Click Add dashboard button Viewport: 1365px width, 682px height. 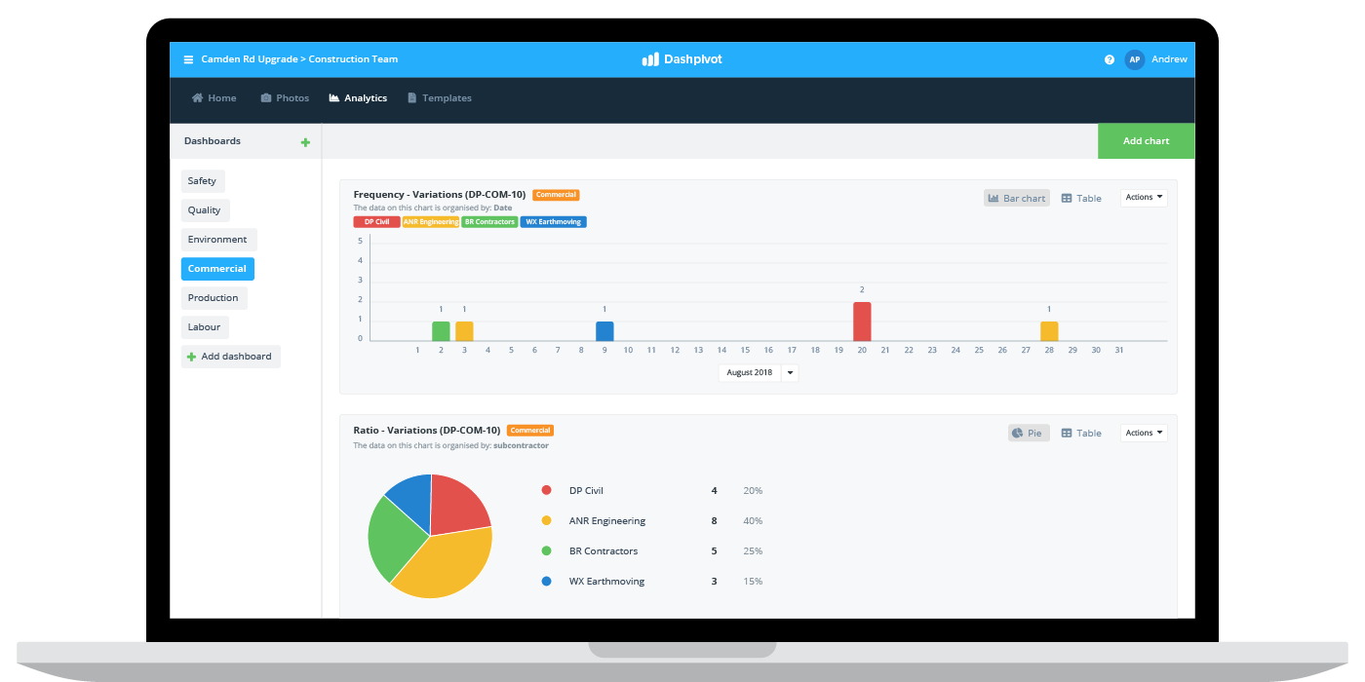pos(231,357)
